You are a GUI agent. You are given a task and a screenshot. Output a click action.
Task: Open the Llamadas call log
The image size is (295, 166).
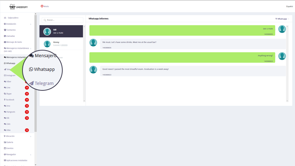click(10, 36)
